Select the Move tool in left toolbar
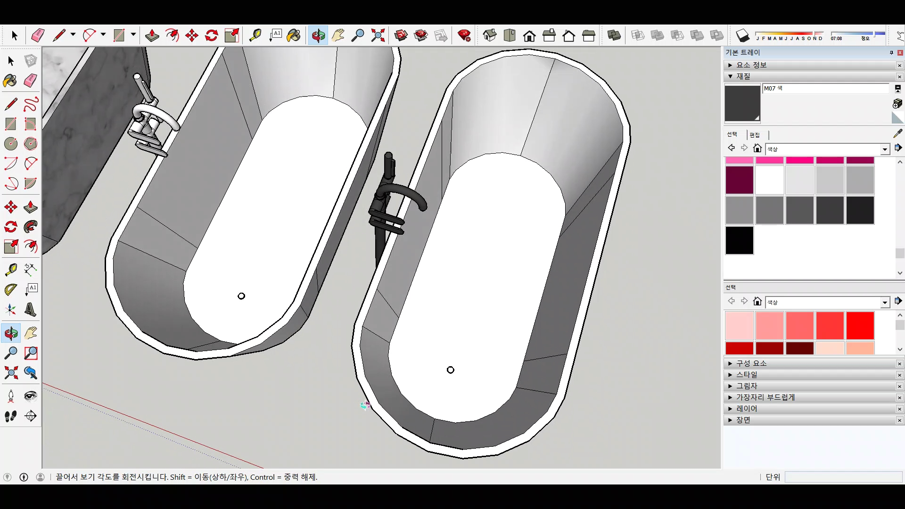This screenshot has height=509, width=905. click(x=11, y=207)
